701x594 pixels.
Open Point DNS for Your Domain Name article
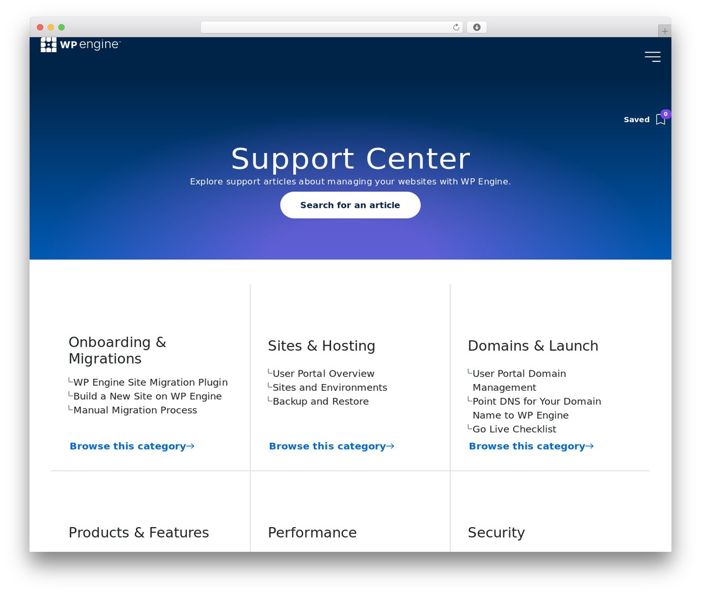coord(537,408)
